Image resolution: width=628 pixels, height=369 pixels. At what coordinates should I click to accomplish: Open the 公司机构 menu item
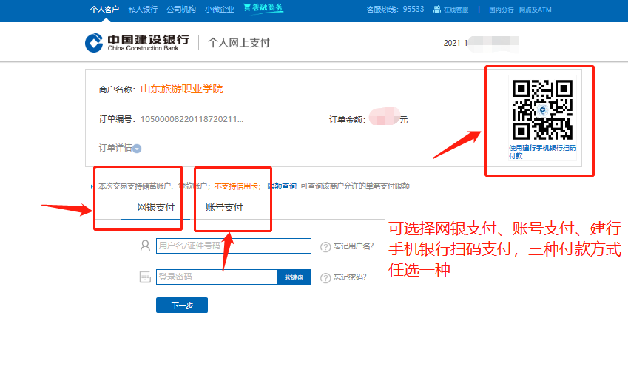click(181, 9)
